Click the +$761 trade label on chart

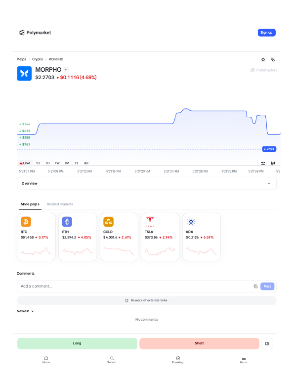point(25,144)
